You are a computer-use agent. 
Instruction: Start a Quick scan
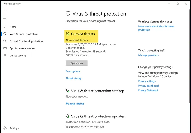pyautogui.click(x=76, y=63)
